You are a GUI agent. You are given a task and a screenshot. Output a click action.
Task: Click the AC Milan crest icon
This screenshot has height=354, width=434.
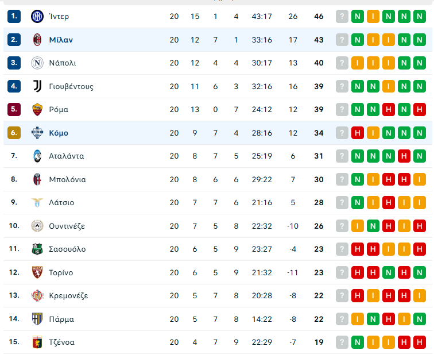37,40
